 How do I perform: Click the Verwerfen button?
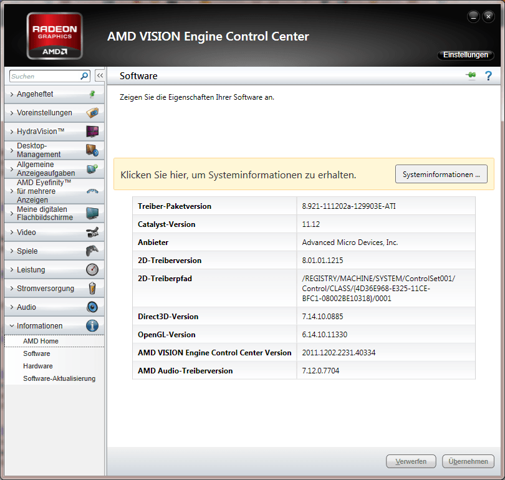click(x=411, y=461)
